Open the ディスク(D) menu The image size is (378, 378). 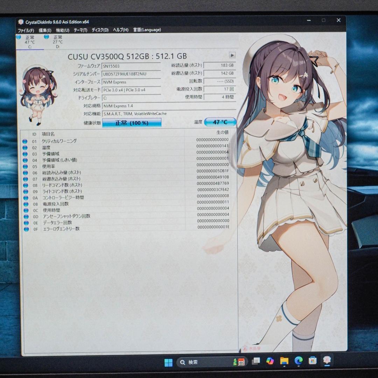(x=100, y=30)
